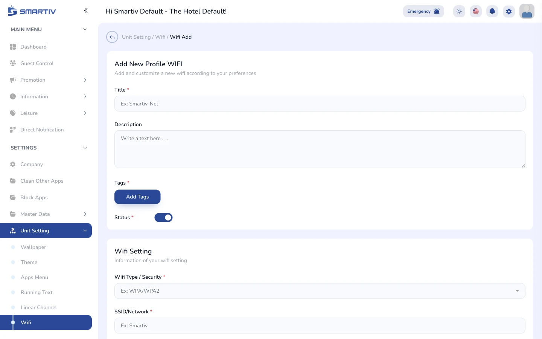Click the 'Wifi Add' breadcrumb text
This screenshot has width=542, height=339.
181,37
